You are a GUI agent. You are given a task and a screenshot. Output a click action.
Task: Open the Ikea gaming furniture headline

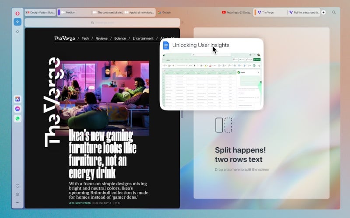pos(102,155)
